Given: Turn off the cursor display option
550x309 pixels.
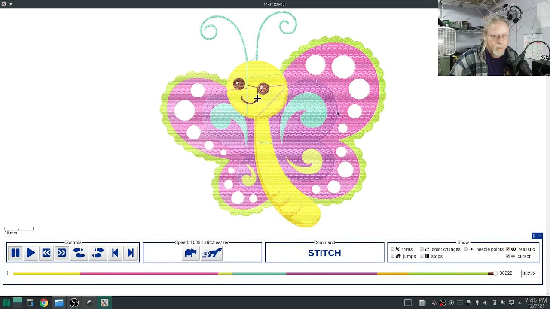Looking at the screenshot, I should [x=508, y=256].
